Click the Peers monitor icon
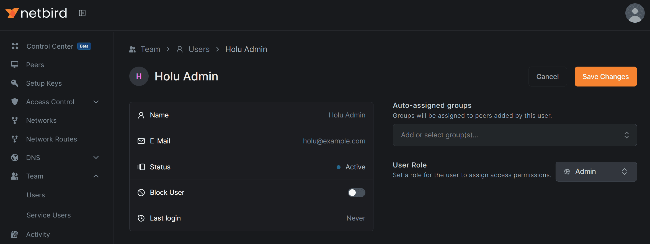Viewport: 650px width, 244px height. tap(15, 65)
